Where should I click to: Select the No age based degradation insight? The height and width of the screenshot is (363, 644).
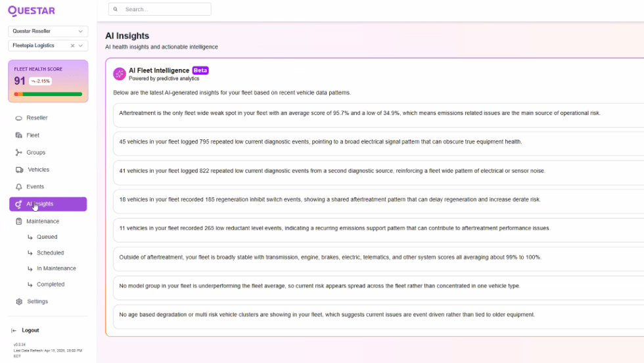(378, 316)
